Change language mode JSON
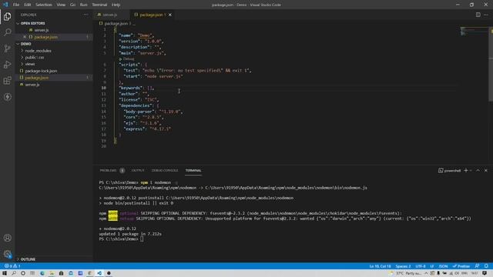The height and width of the screenshot is (277, 493). 443,266
